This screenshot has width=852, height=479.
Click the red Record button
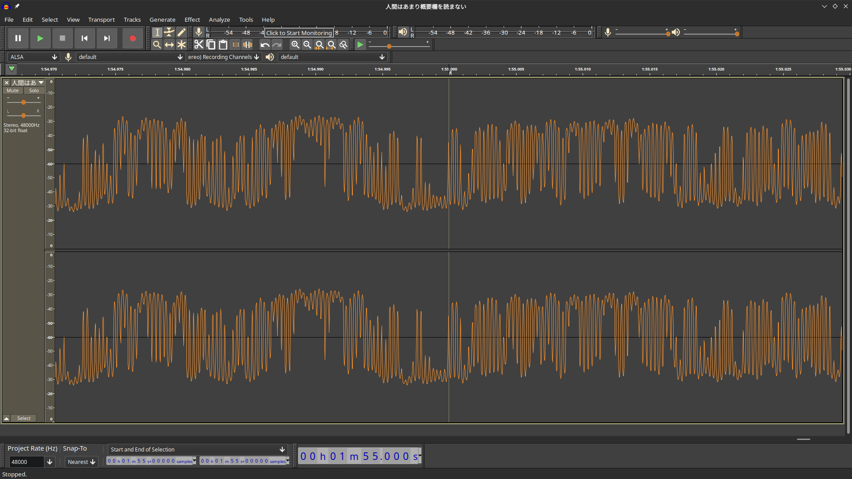133,38
